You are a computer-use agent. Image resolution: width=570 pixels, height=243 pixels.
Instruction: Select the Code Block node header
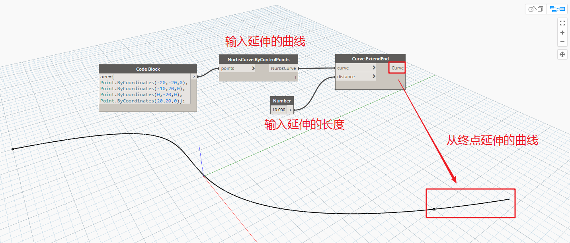pos(148,69)
